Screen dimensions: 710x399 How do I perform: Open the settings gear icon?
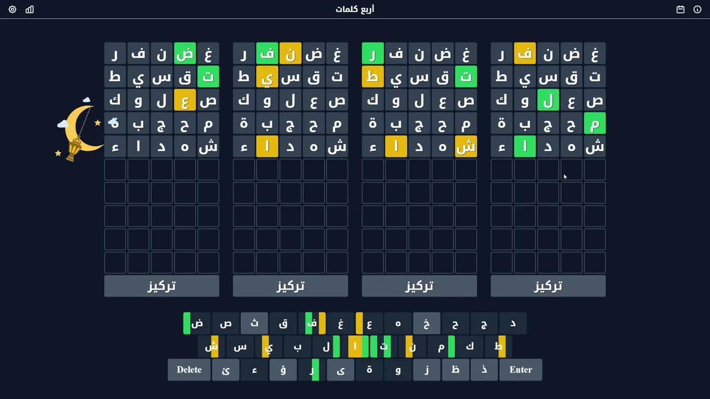tap(12, 9)
